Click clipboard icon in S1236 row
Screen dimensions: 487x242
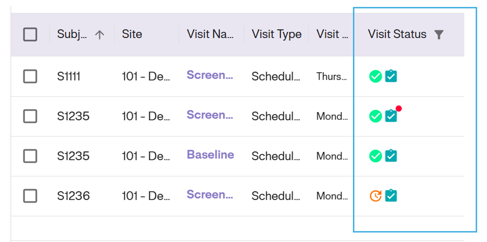(391, 195)
